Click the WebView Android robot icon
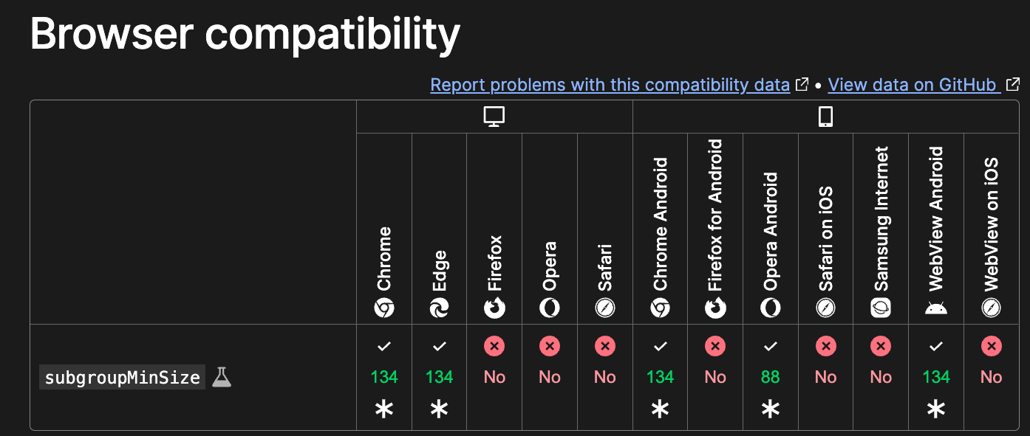This screenshot has height=436, width=1030. click(936, 308)
